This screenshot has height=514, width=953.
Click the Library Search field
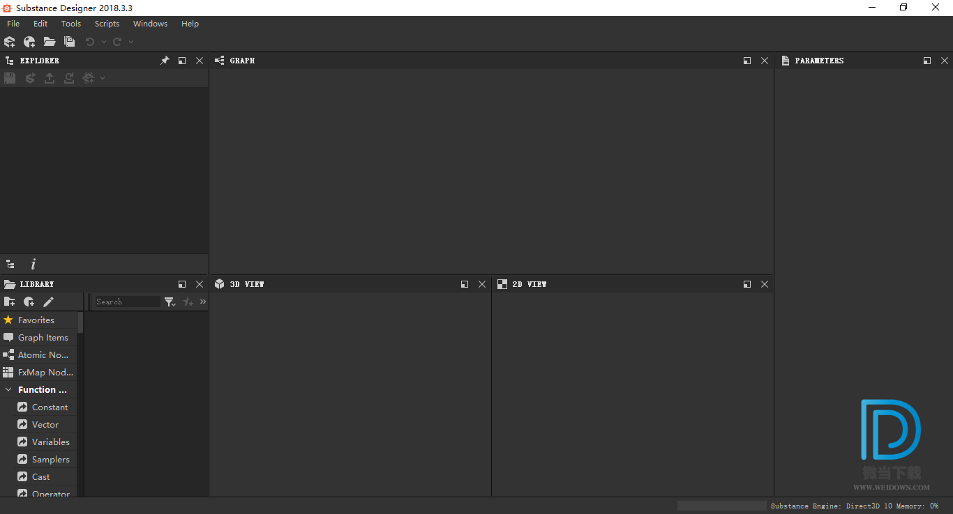click(127, 302)
